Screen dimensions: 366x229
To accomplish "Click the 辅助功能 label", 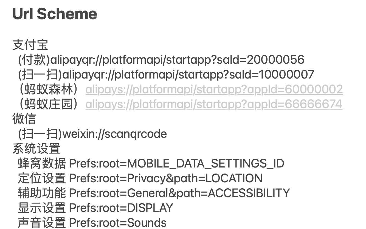I will pyautogui.click(x=42, y=193).
